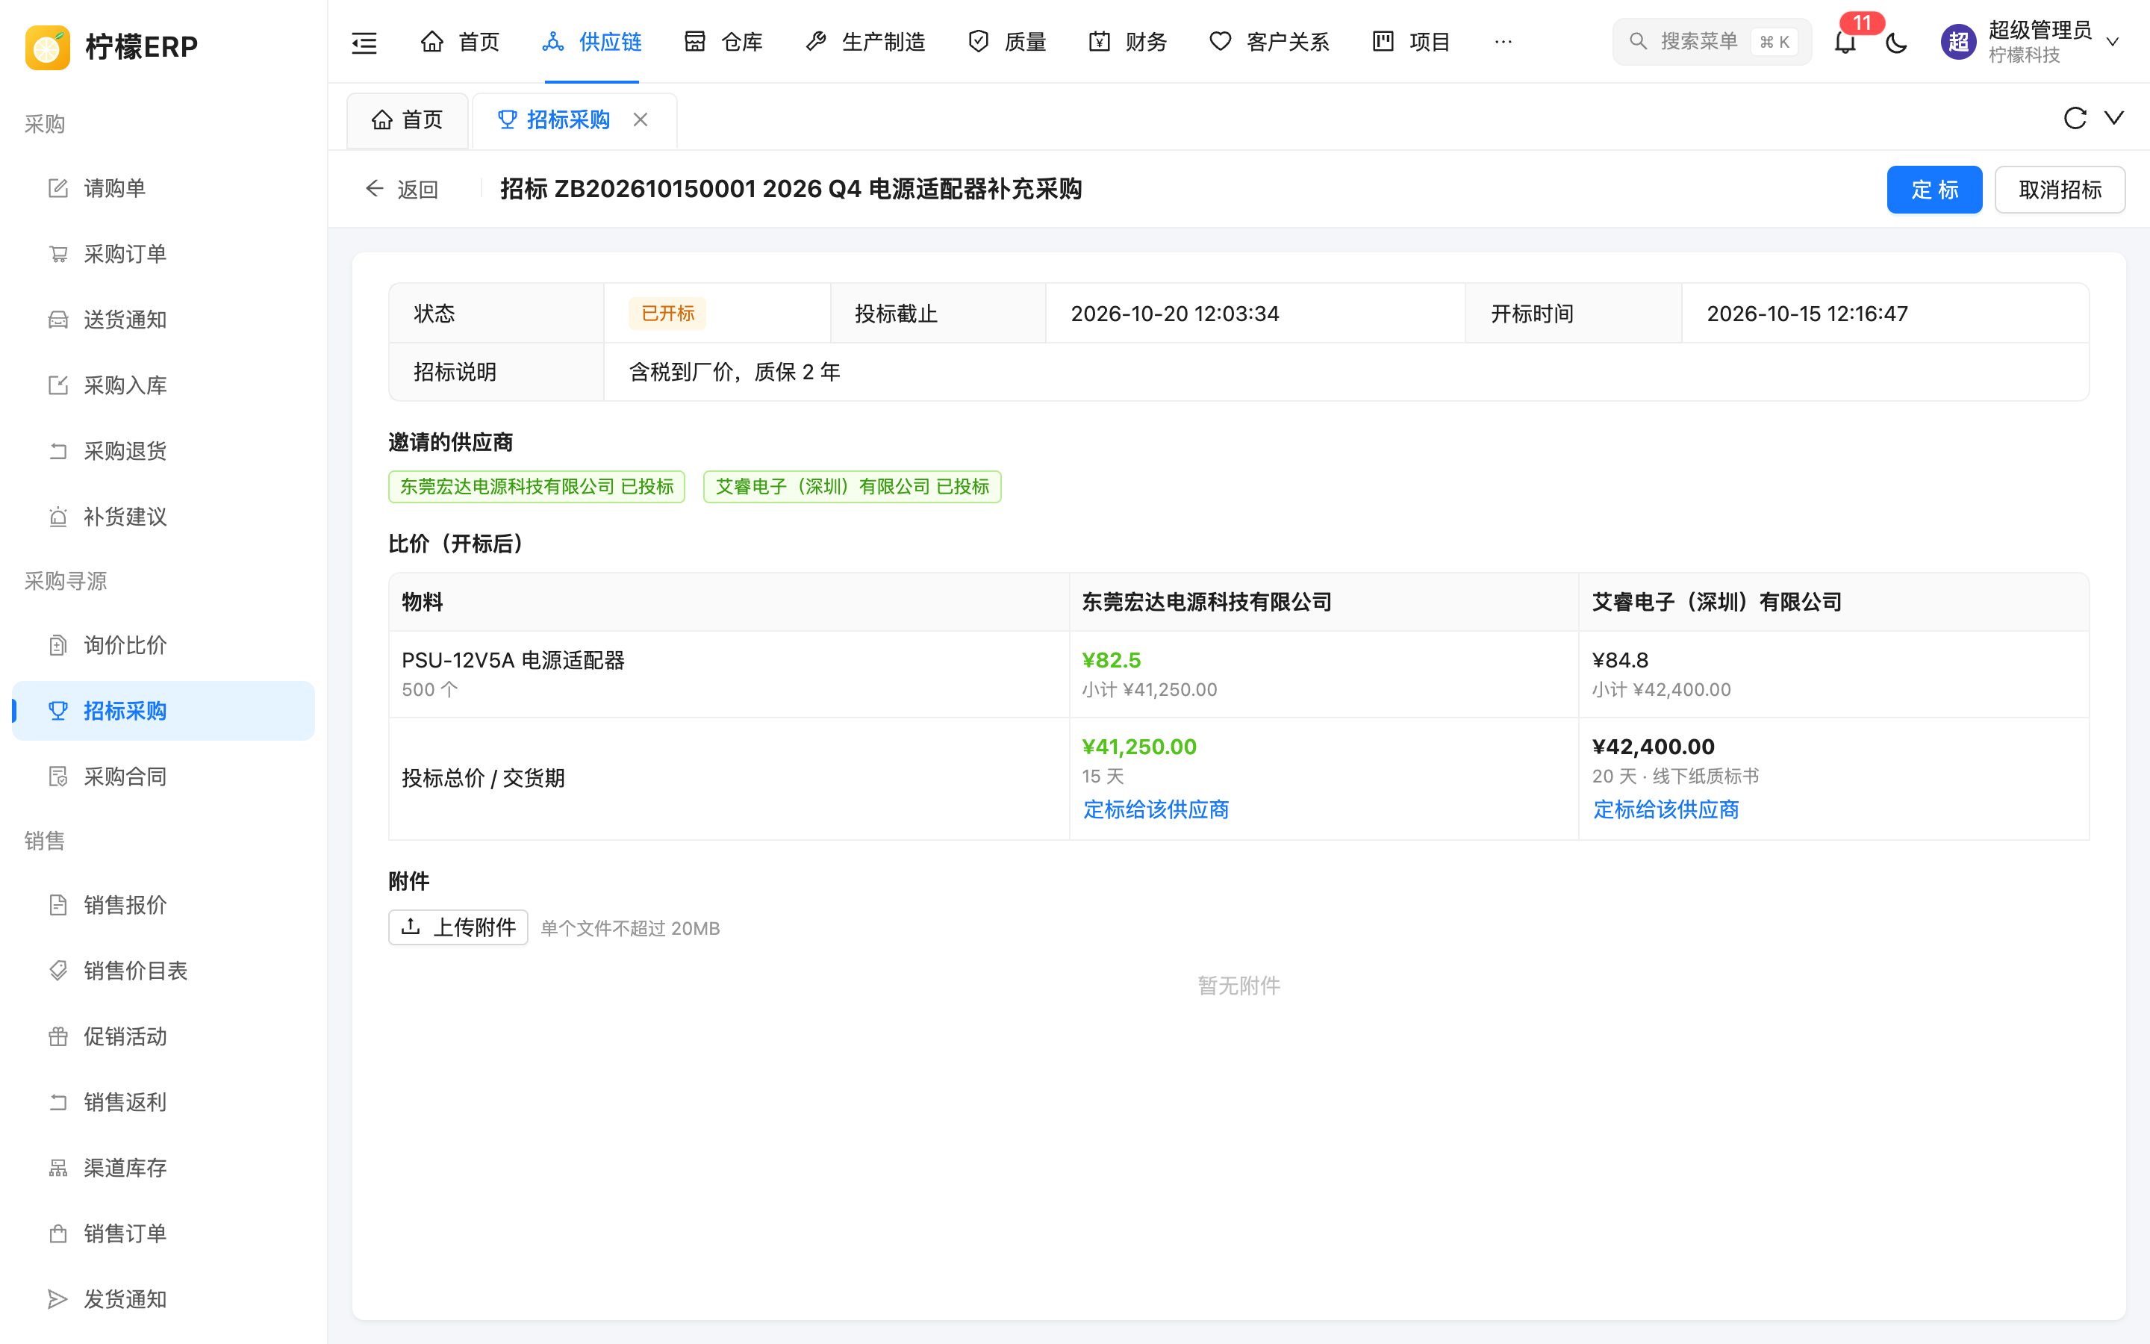Expand the more menus ellipsis

tap(1504, 42)
